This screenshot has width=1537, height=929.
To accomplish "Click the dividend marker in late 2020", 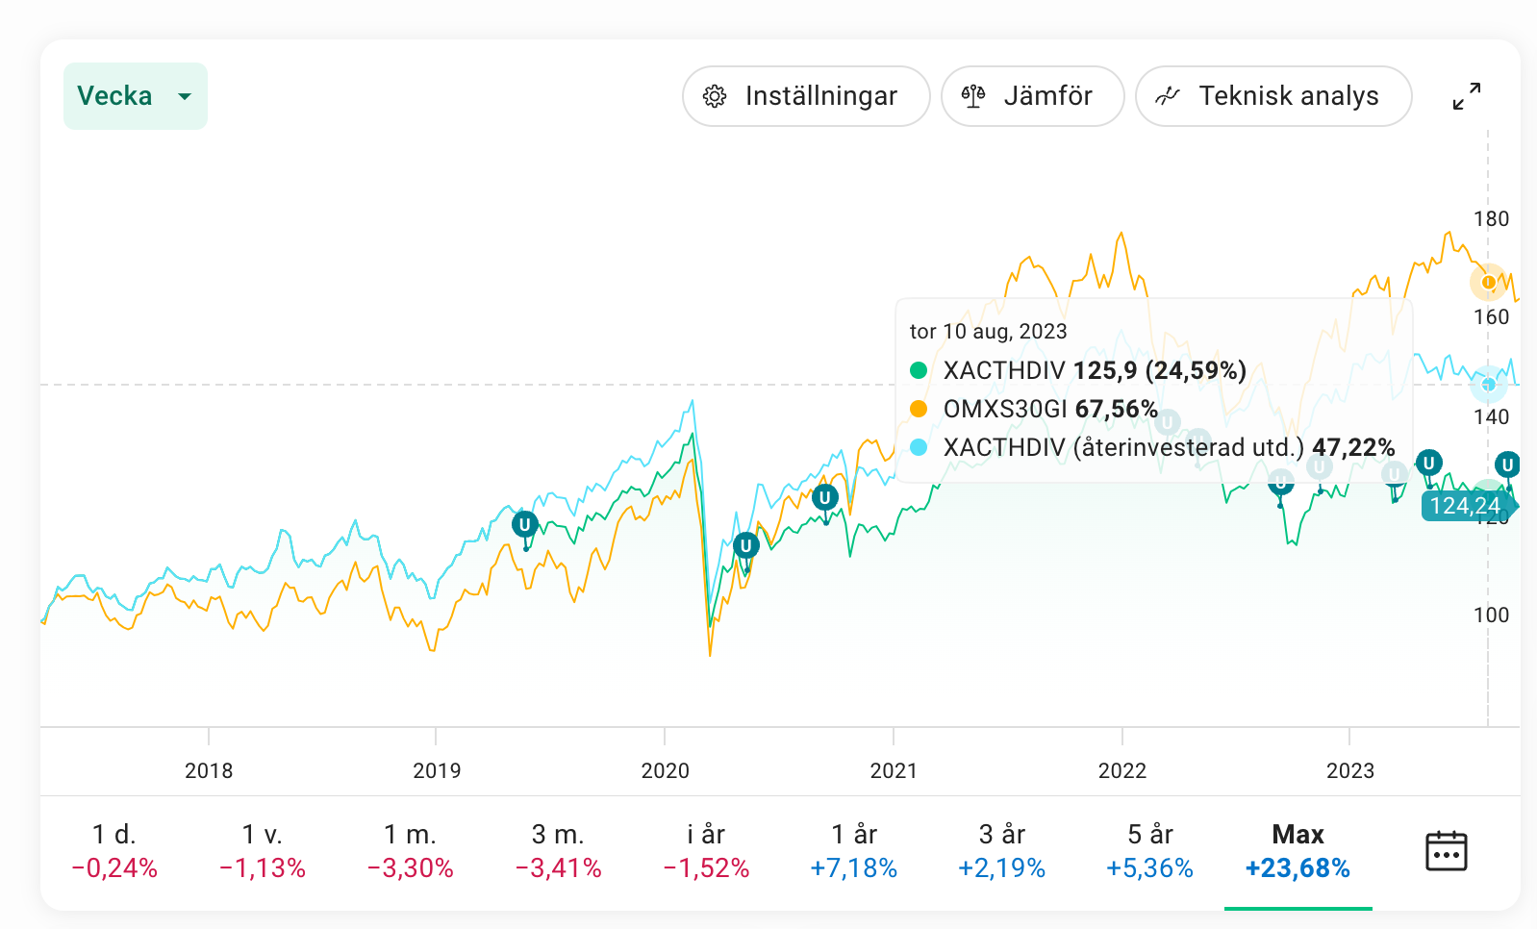I will point(824,498).
